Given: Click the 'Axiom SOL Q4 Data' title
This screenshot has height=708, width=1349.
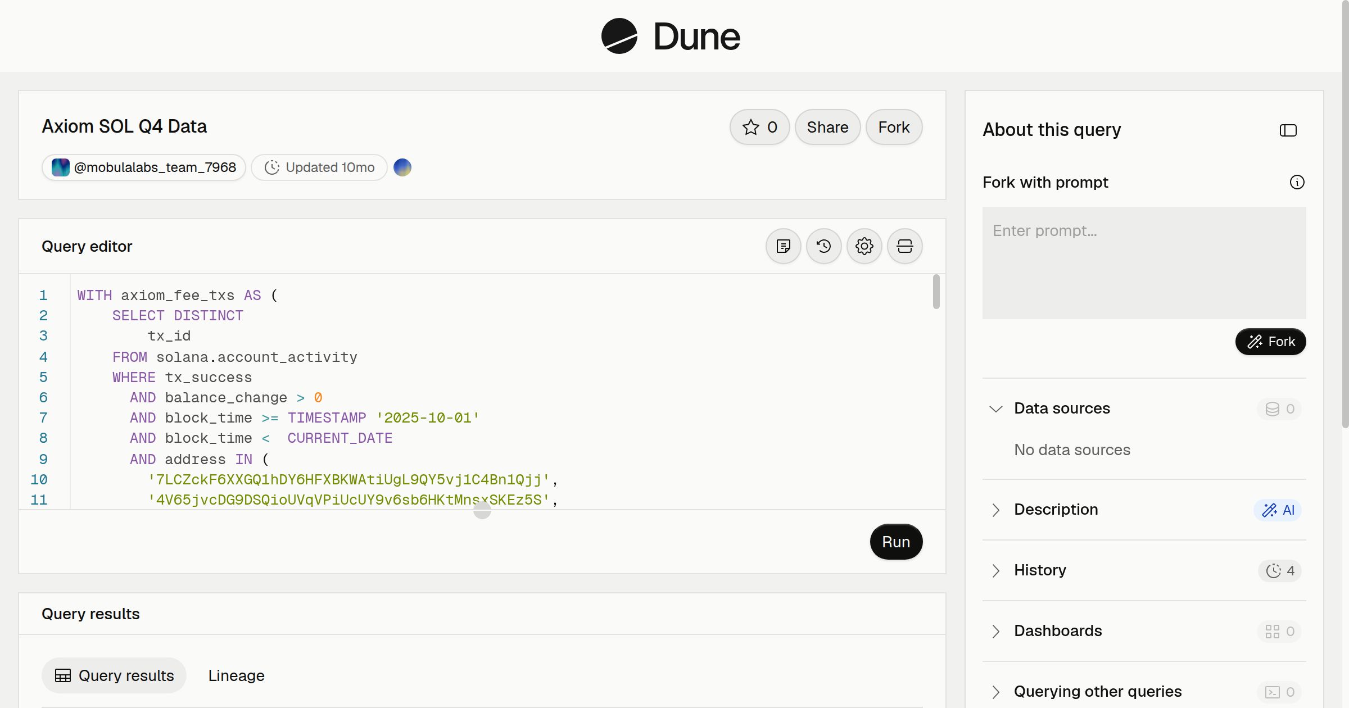Looking at the screenshot, I should pyautogui.click(x=124, y=126).
